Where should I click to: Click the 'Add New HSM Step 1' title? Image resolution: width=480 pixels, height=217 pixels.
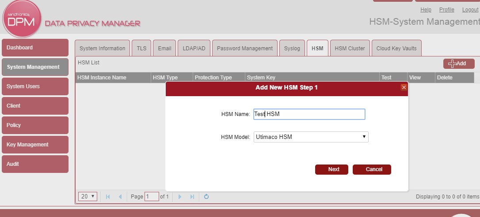(286, 88)
